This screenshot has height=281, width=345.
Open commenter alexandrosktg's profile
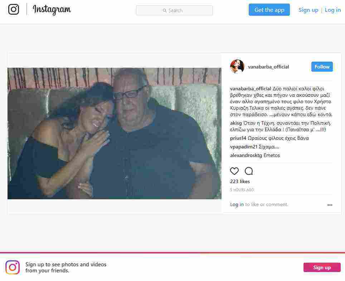[x=246, y=156]
